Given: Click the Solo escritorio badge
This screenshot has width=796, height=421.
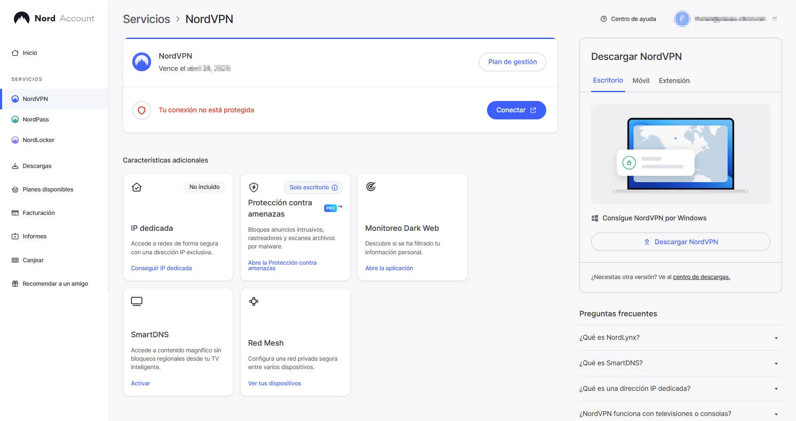Looking at the screenshot, I should click(x=313, y=187).
